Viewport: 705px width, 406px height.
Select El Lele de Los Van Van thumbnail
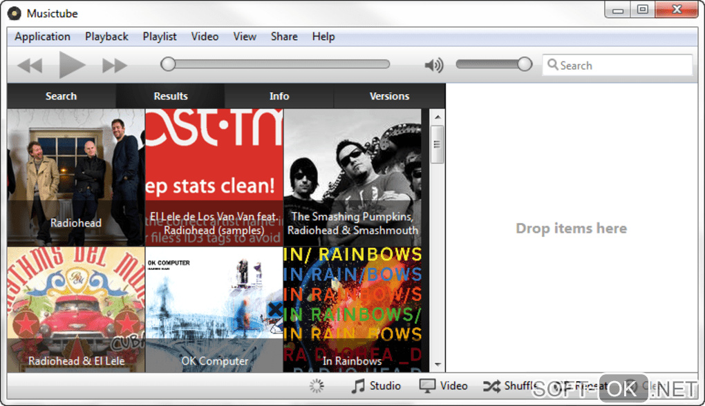tap(214, 177)
